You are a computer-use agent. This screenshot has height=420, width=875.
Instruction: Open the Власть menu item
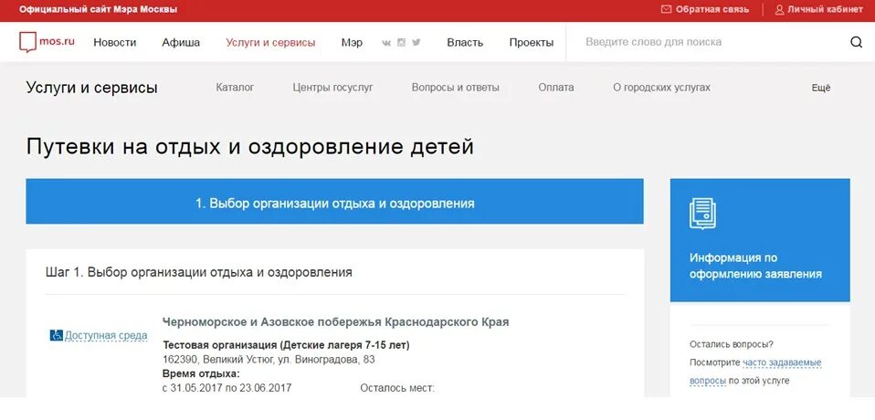click(465, 42)
